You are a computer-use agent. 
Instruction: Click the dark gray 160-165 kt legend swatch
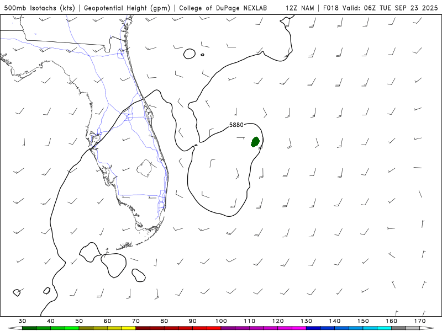click(x=398, y=328)
